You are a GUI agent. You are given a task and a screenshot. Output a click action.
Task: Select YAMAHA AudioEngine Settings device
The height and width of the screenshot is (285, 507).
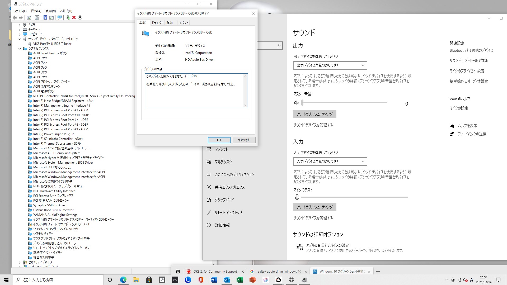coord(55,215)
